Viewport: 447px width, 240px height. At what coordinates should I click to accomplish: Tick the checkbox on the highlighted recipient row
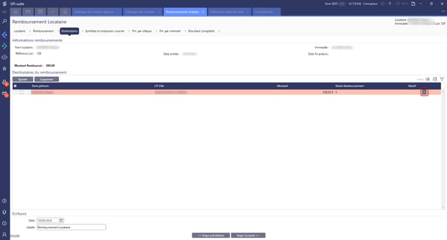pyautogui.click(x=21, y=92)
